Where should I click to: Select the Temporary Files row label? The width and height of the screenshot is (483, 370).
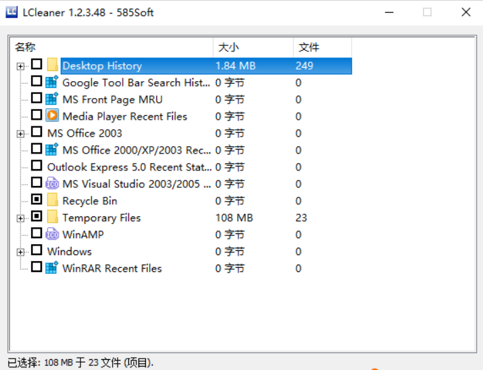point(101,218)
